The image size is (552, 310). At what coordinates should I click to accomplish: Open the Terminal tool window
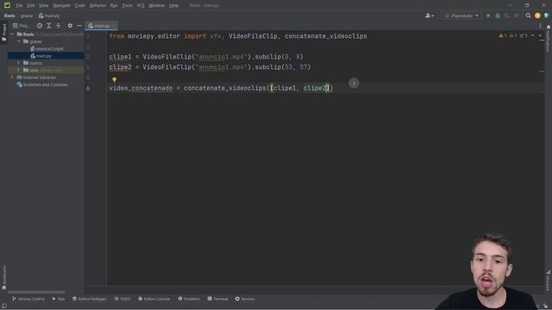(x=218, y=299)
